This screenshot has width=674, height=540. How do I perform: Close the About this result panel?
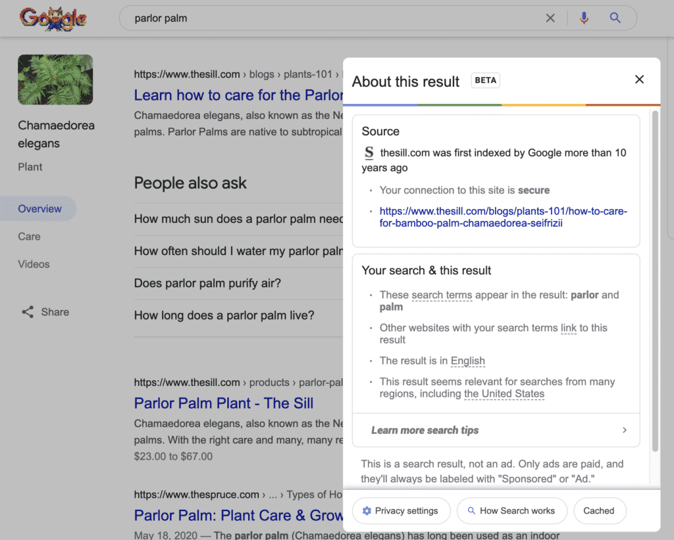click(x=639, y=80)
